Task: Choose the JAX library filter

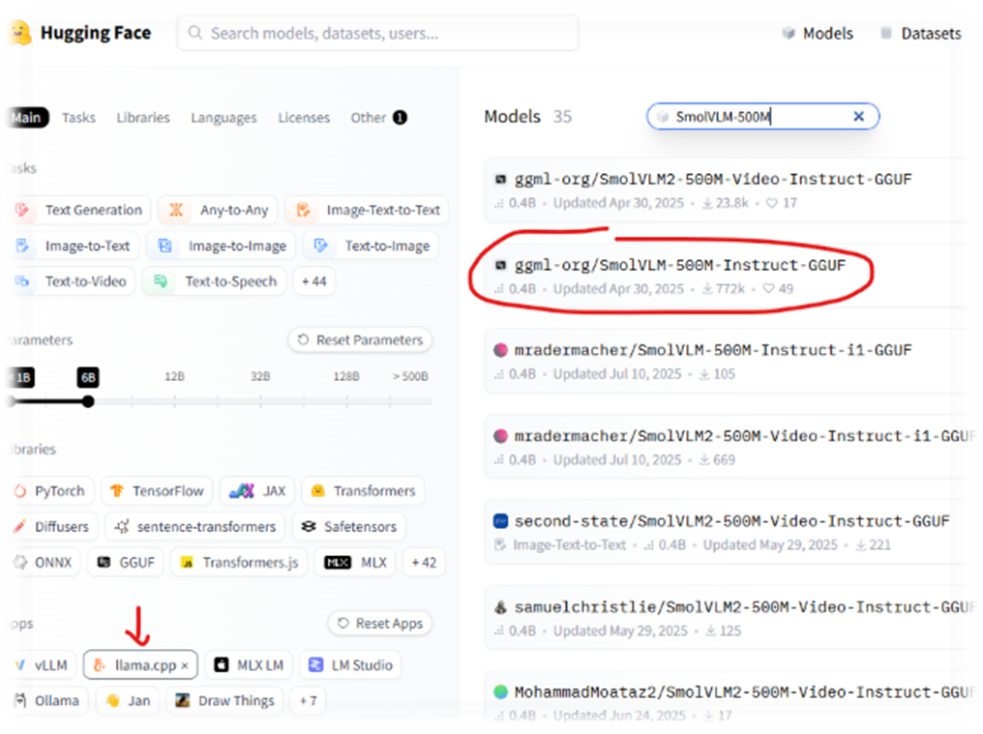Action: 257,491
